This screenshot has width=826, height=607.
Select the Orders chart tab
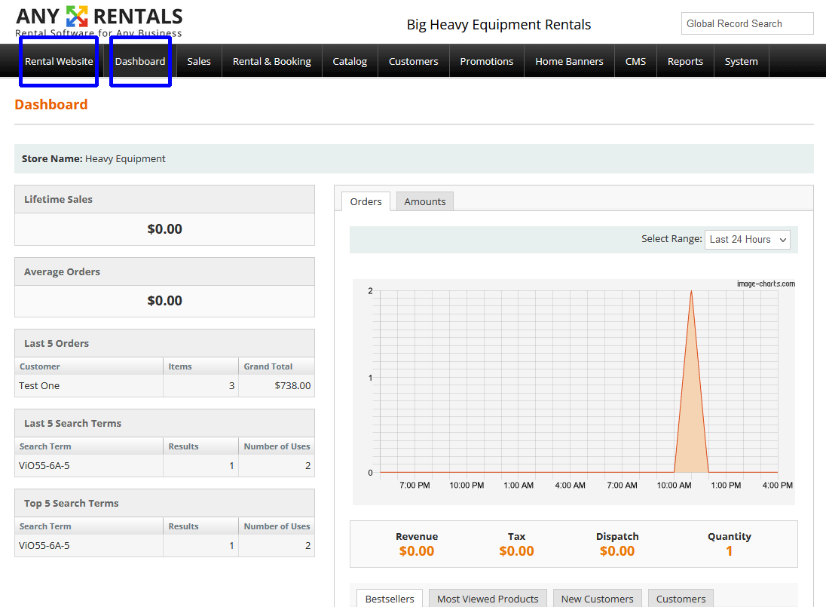[x=366, y=201]
